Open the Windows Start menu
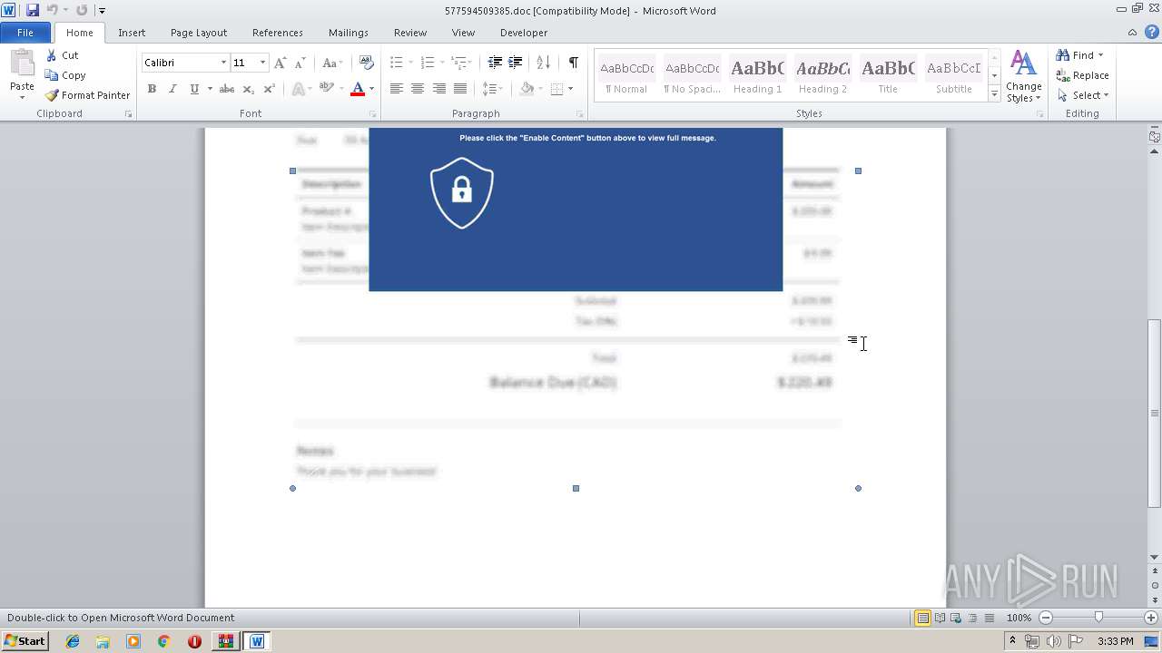 pyautogui.click(x=25, y=641)
